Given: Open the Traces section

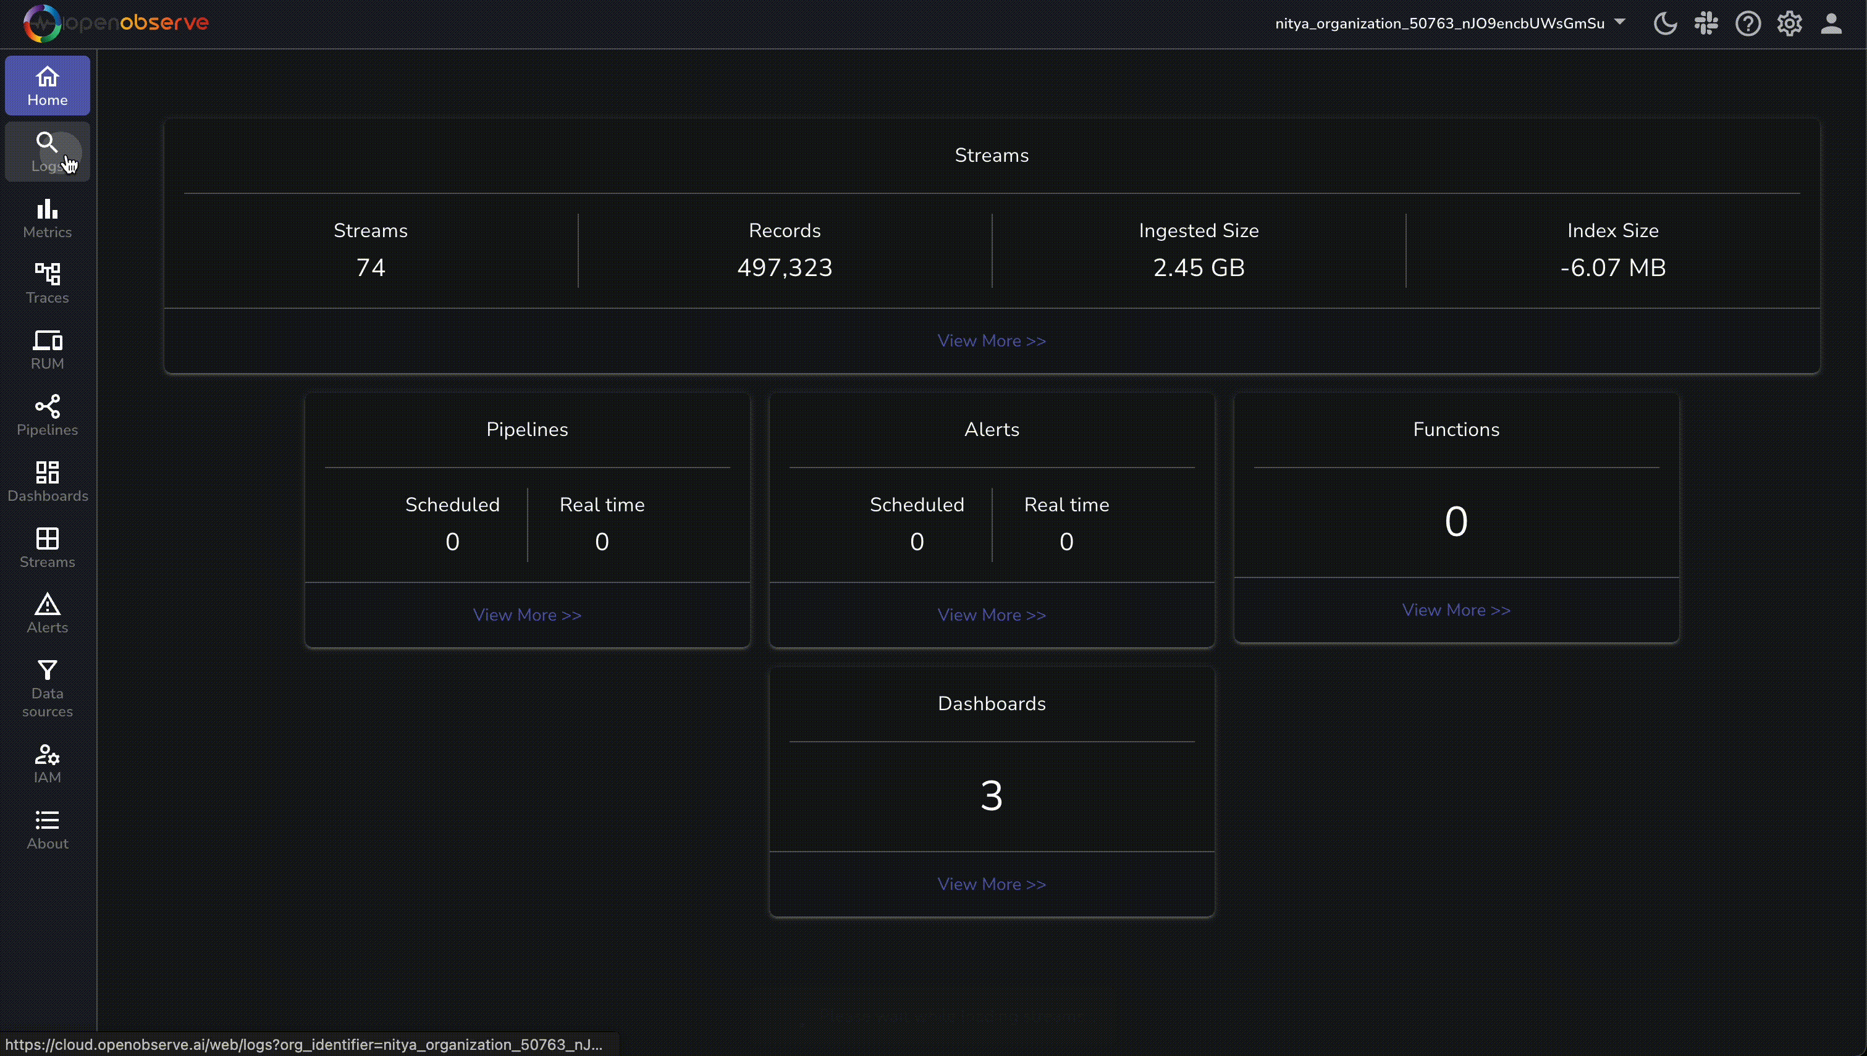Looking at the screenshot, I should pos(47,283).
